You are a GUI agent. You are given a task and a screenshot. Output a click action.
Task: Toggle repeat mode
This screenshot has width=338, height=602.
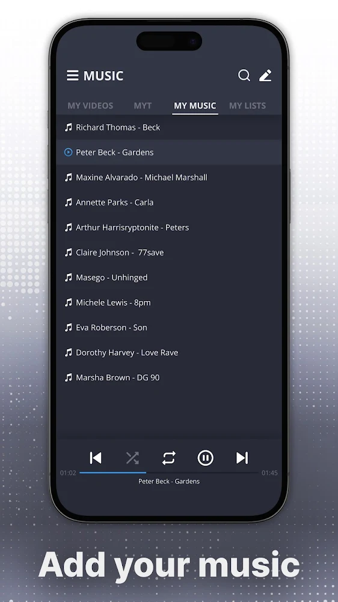(169, 458)
